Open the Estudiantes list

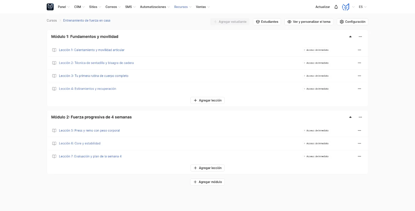[x=267, y=22]
